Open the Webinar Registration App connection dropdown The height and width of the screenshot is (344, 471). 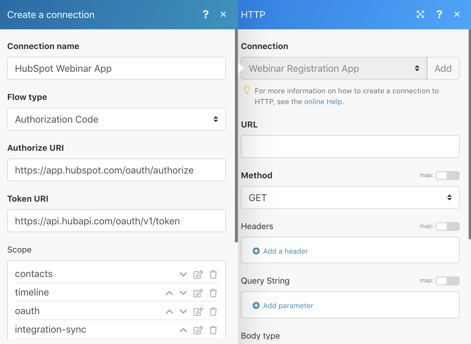(334, 68)
